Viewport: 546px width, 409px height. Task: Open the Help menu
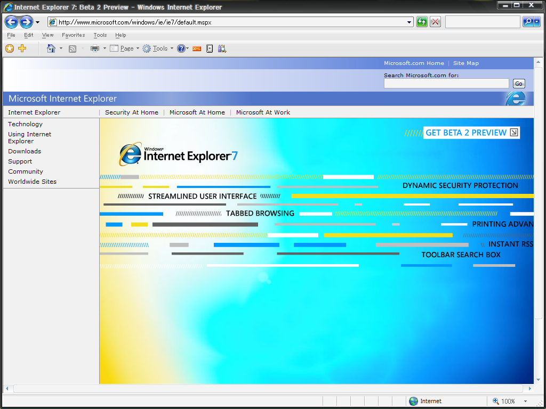click(x=121, y=35)
